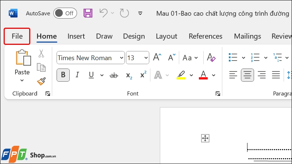This screenshot has width=292, height=164.
Task: Switch to the Design tab
Action: click(x=134, y=36)
